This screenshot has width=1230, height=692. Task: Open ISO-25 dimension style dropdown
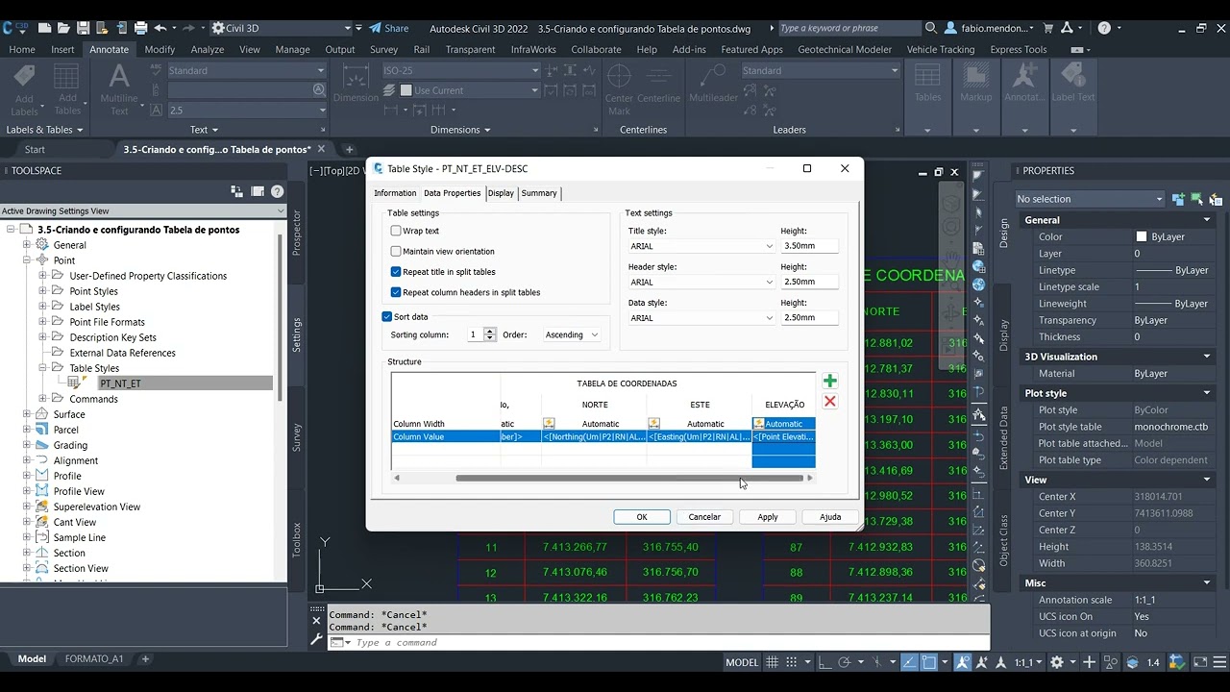pyautogui.click(x=461, y=70)
